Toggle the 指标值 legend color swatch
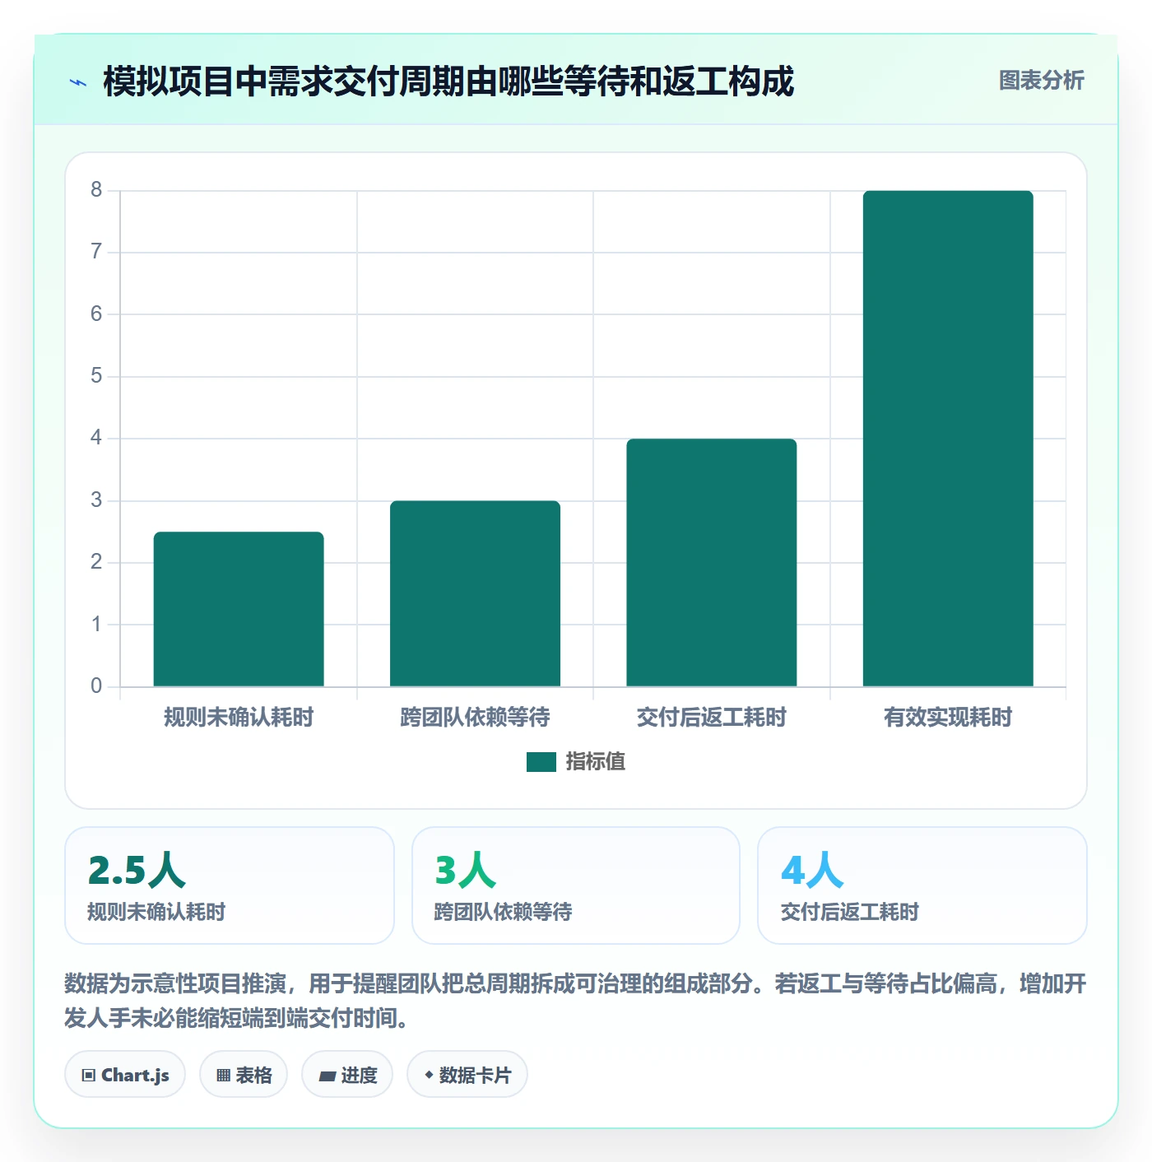Screen dimensions: 1152x1162 point(541,762)
